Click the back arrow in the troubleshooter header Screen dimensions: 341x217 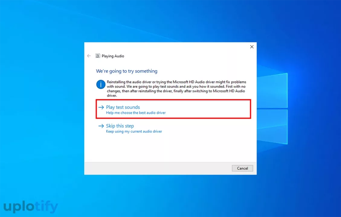(x=89, y=56)
